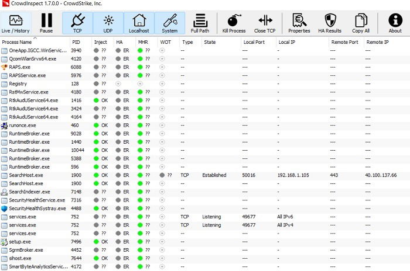The image size is (410, 271).
Task: Select the runonce.exe process row
Action: pos(205,126)
